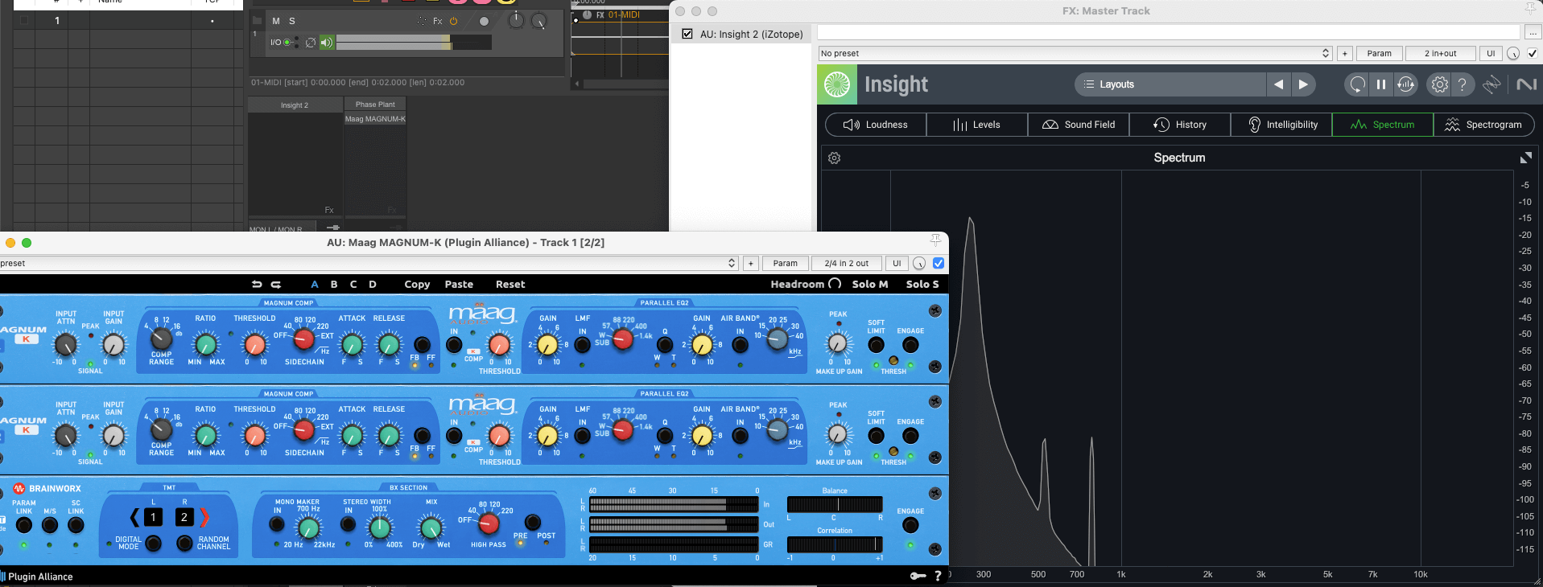Select the Phase Plant FX slot
The image size is (1543, 587).
click(375, 105)
